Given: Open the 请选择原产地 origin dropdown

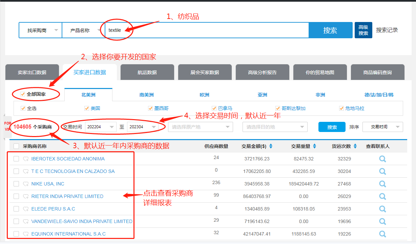Looking at the screenshot, I should [x=200, y=127].
